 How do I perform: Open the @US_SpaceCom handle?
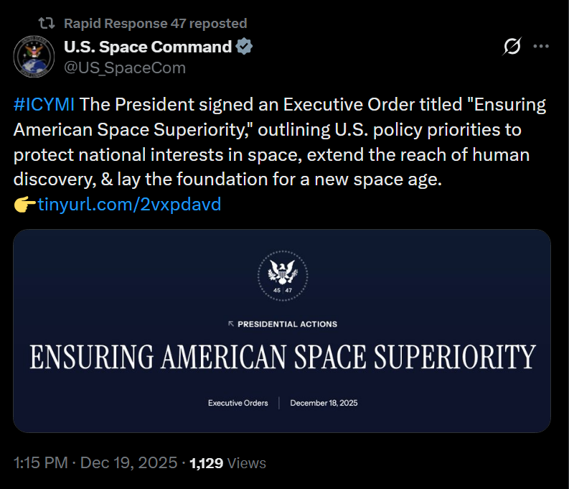[x=125, y=67]
